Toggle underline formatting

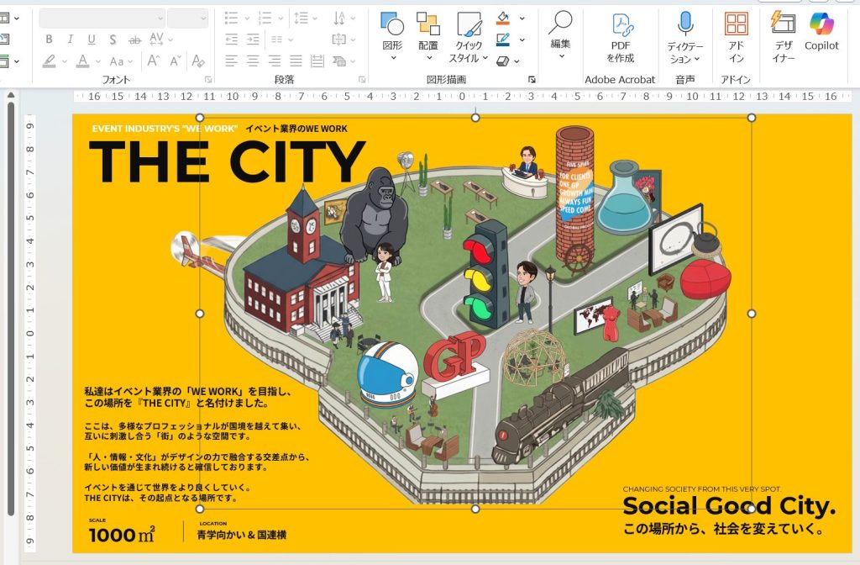pyautogui.click(x=91, y=40)
